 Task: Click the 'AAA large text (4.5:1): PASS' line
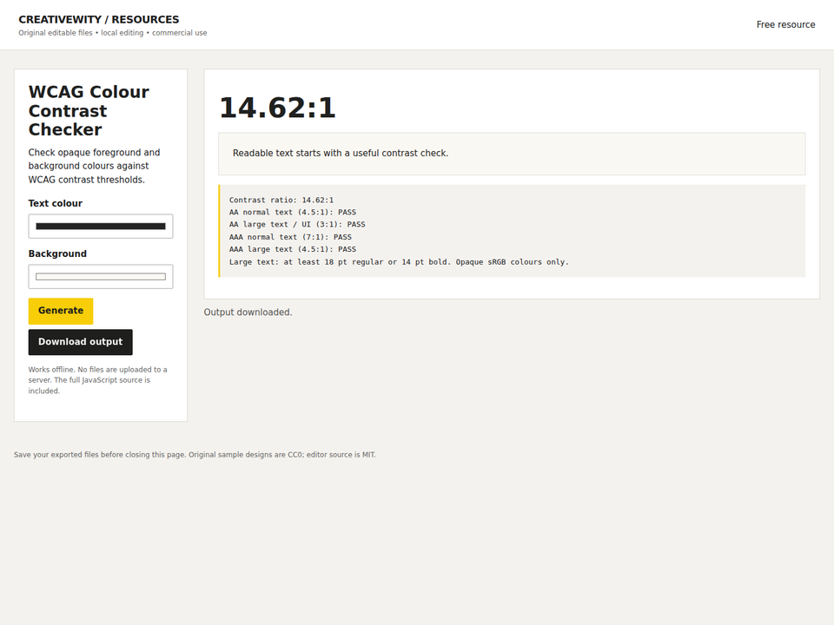(293, 249)
